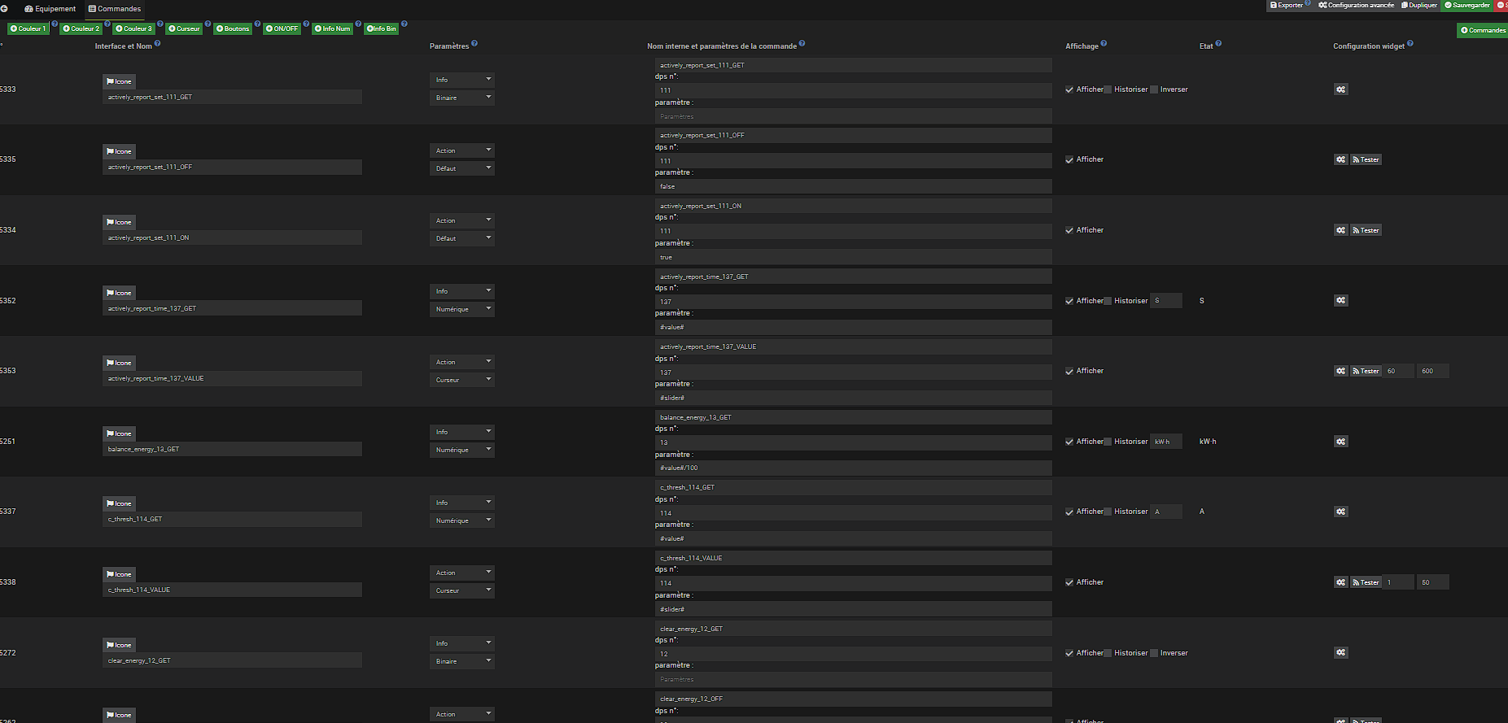Toggle Afficher for actively_report_set_111_GET
The image size is (1508, 723).
(x=1069, y=89)
